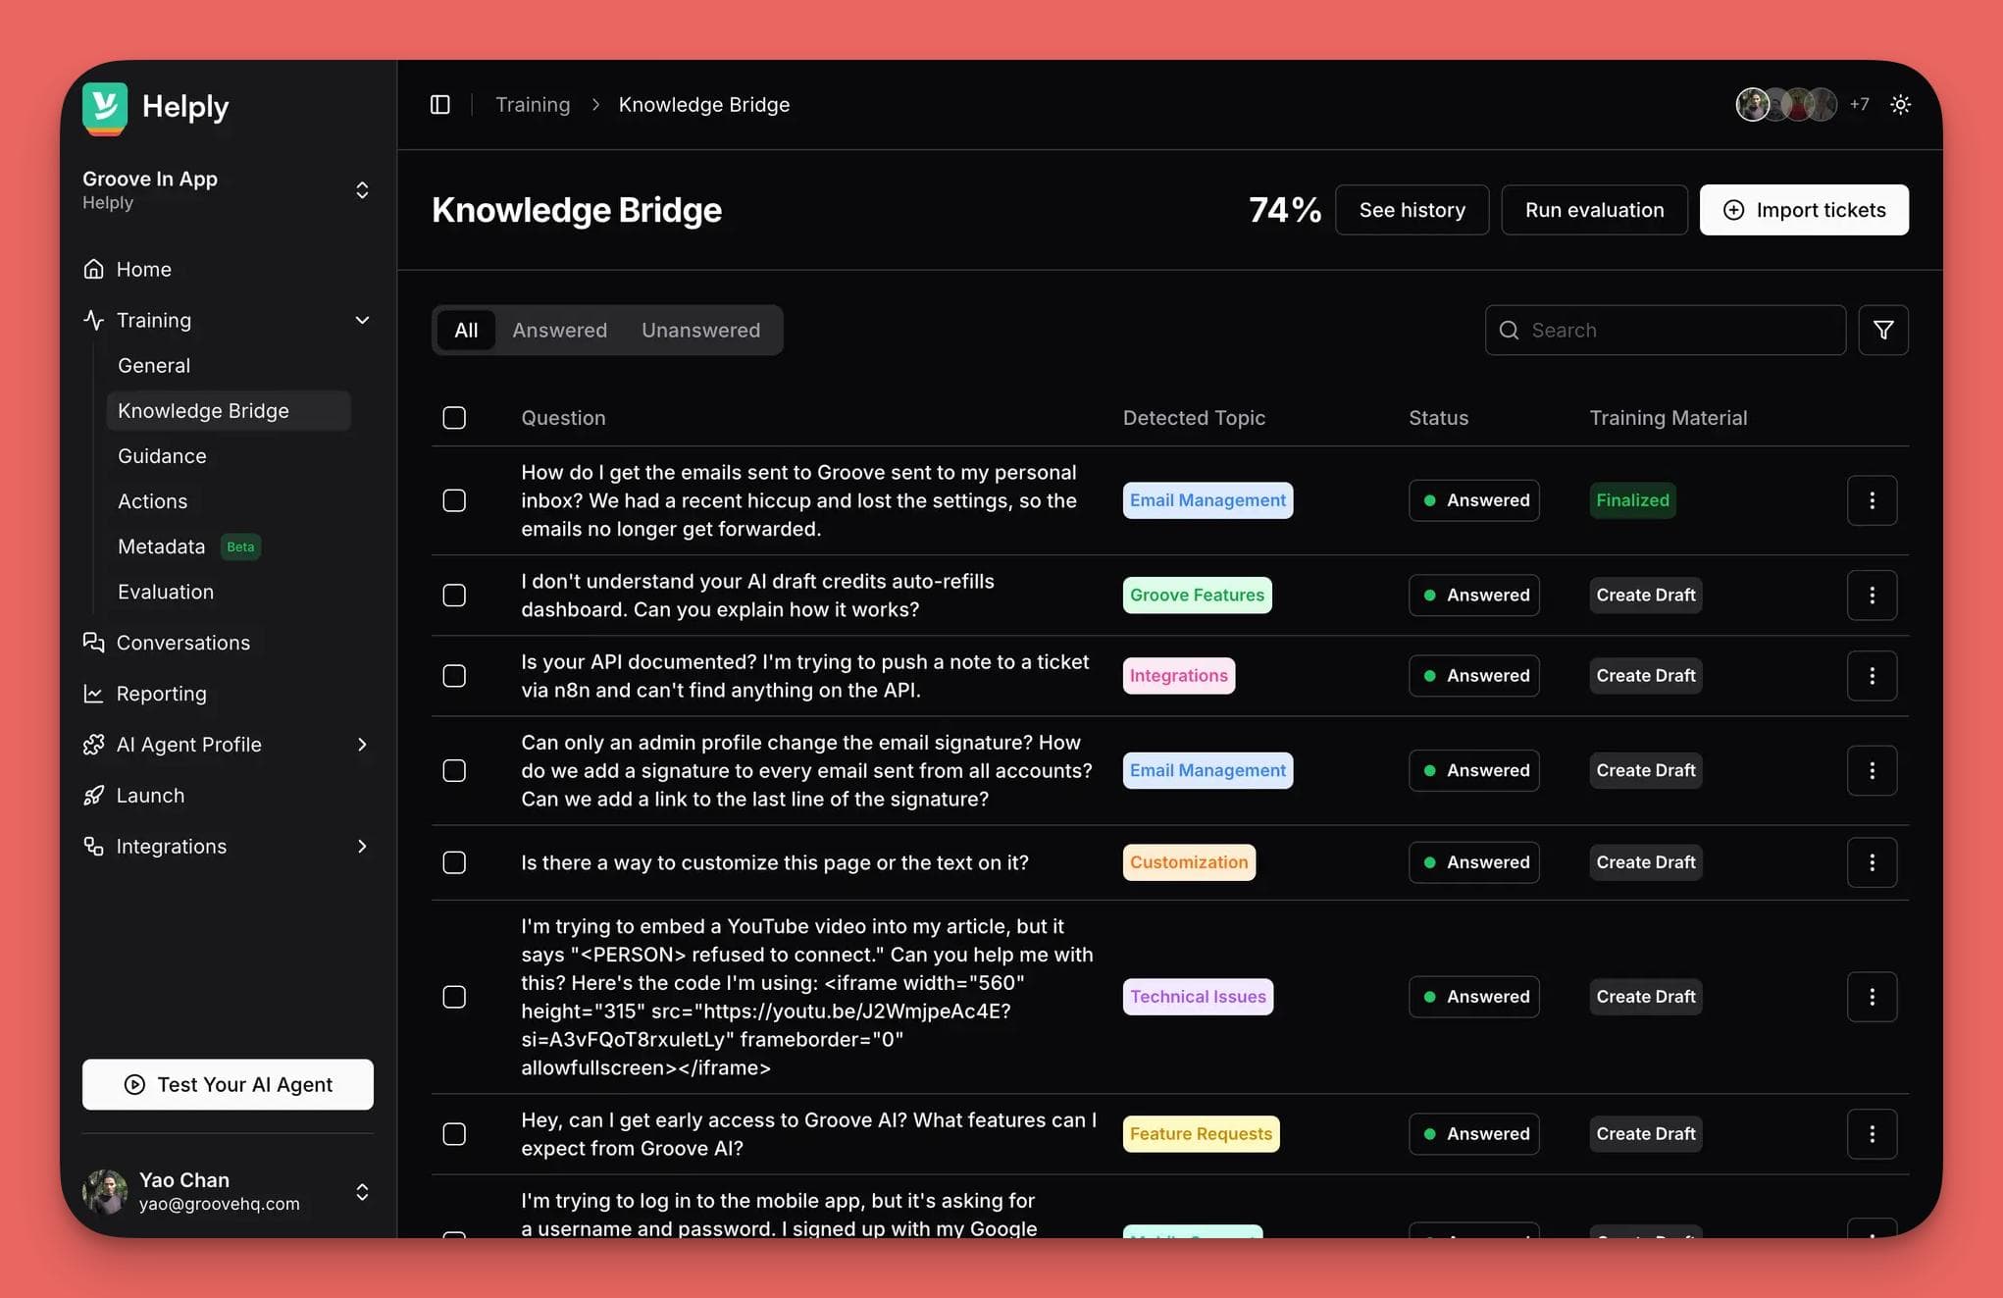Select the Conversations sidebar icon
This screenshot has width=2003, height=1298.
(94, 642)
